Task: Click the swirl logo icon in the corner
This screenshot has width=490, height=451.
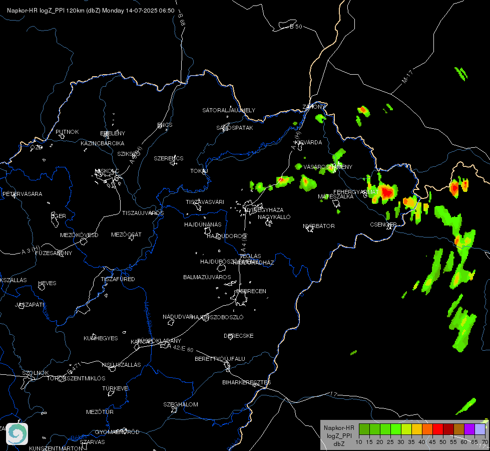Action: point(17,434)
